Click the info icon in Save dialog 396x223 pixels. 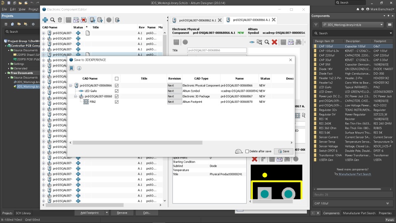[x=79, y=68]
